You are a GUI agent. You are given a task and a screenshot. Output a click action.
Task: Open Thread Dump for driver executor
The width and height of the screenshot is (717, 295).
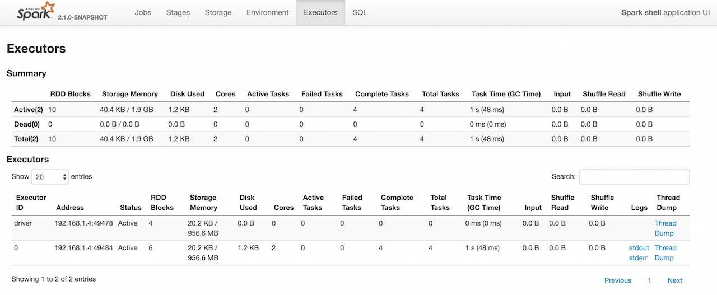click(x=665, y=228)
